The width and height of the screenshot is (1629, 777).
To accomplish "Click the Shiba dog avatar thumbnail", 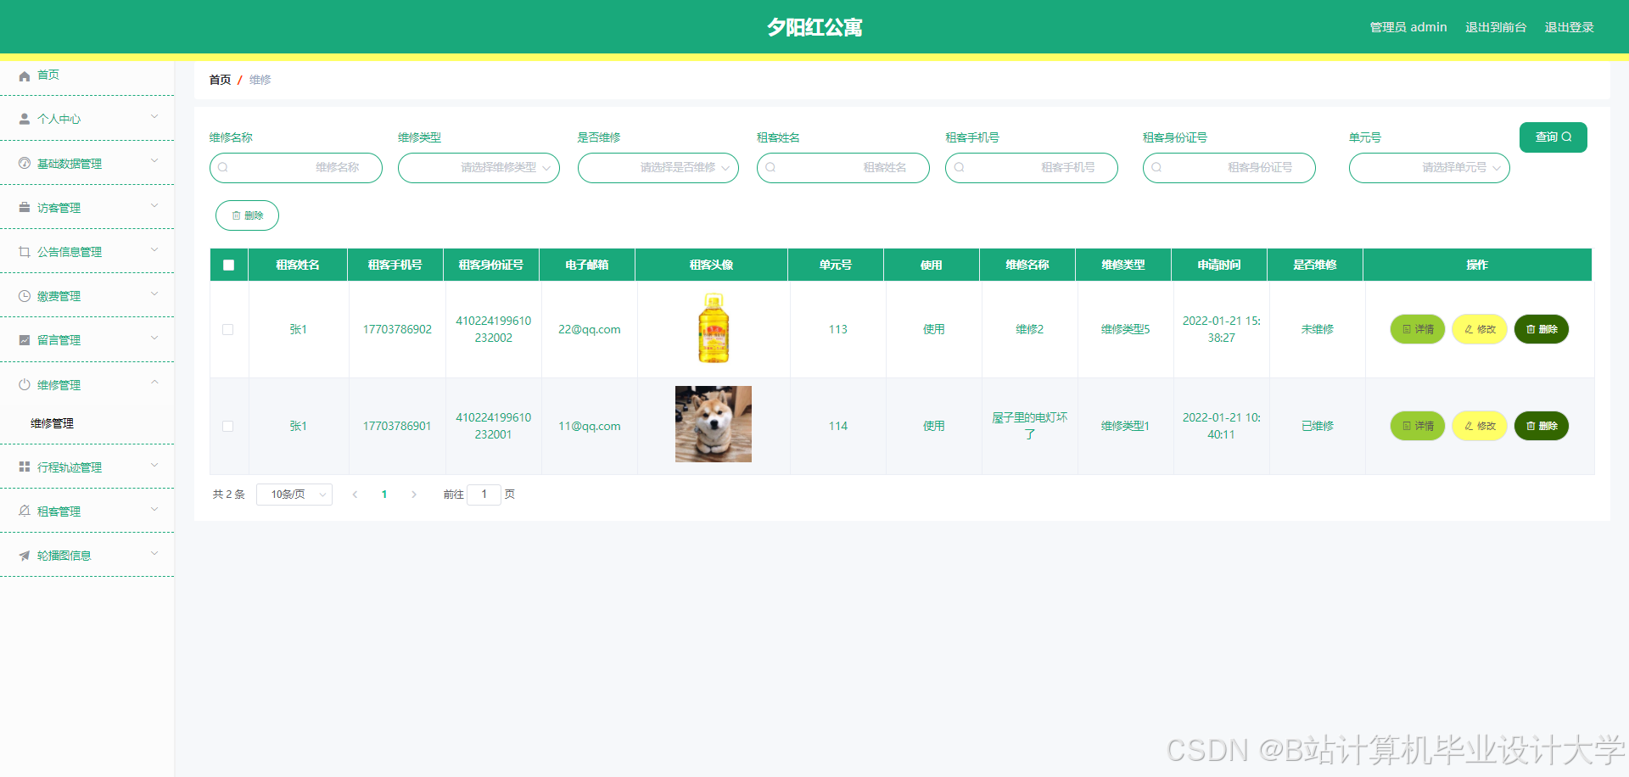I will click(x=714, y=424).
